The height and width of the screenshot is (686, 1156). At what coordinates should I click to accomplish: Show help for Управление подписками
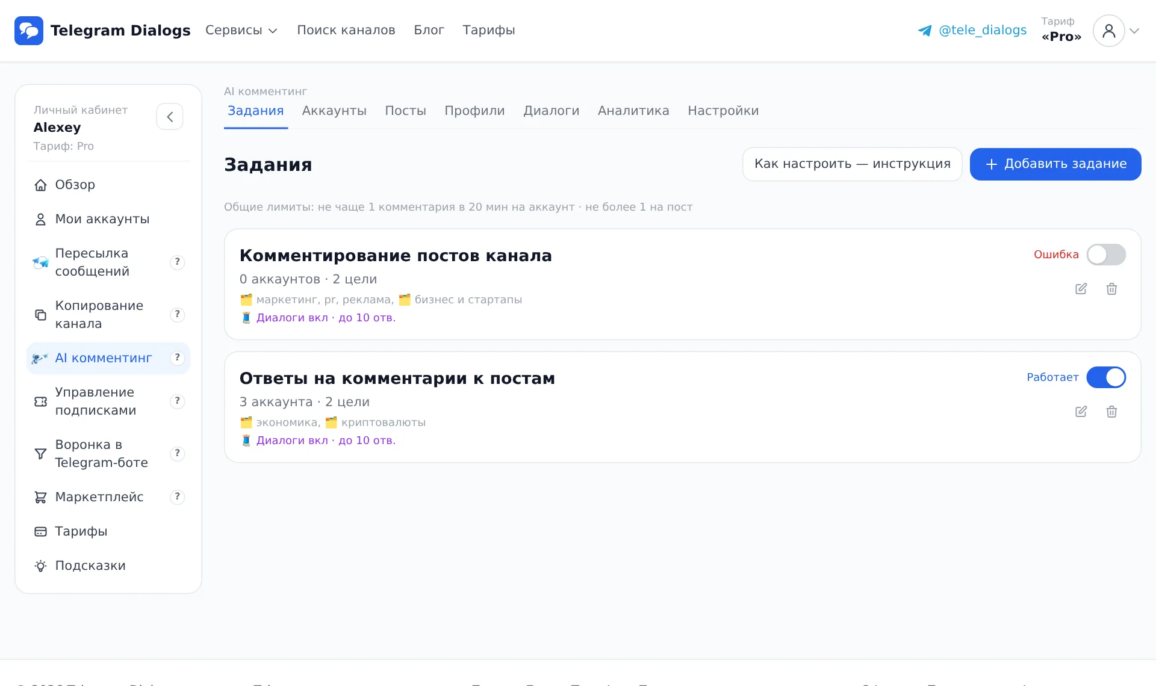pyautogui.click(x=177, y=401)
